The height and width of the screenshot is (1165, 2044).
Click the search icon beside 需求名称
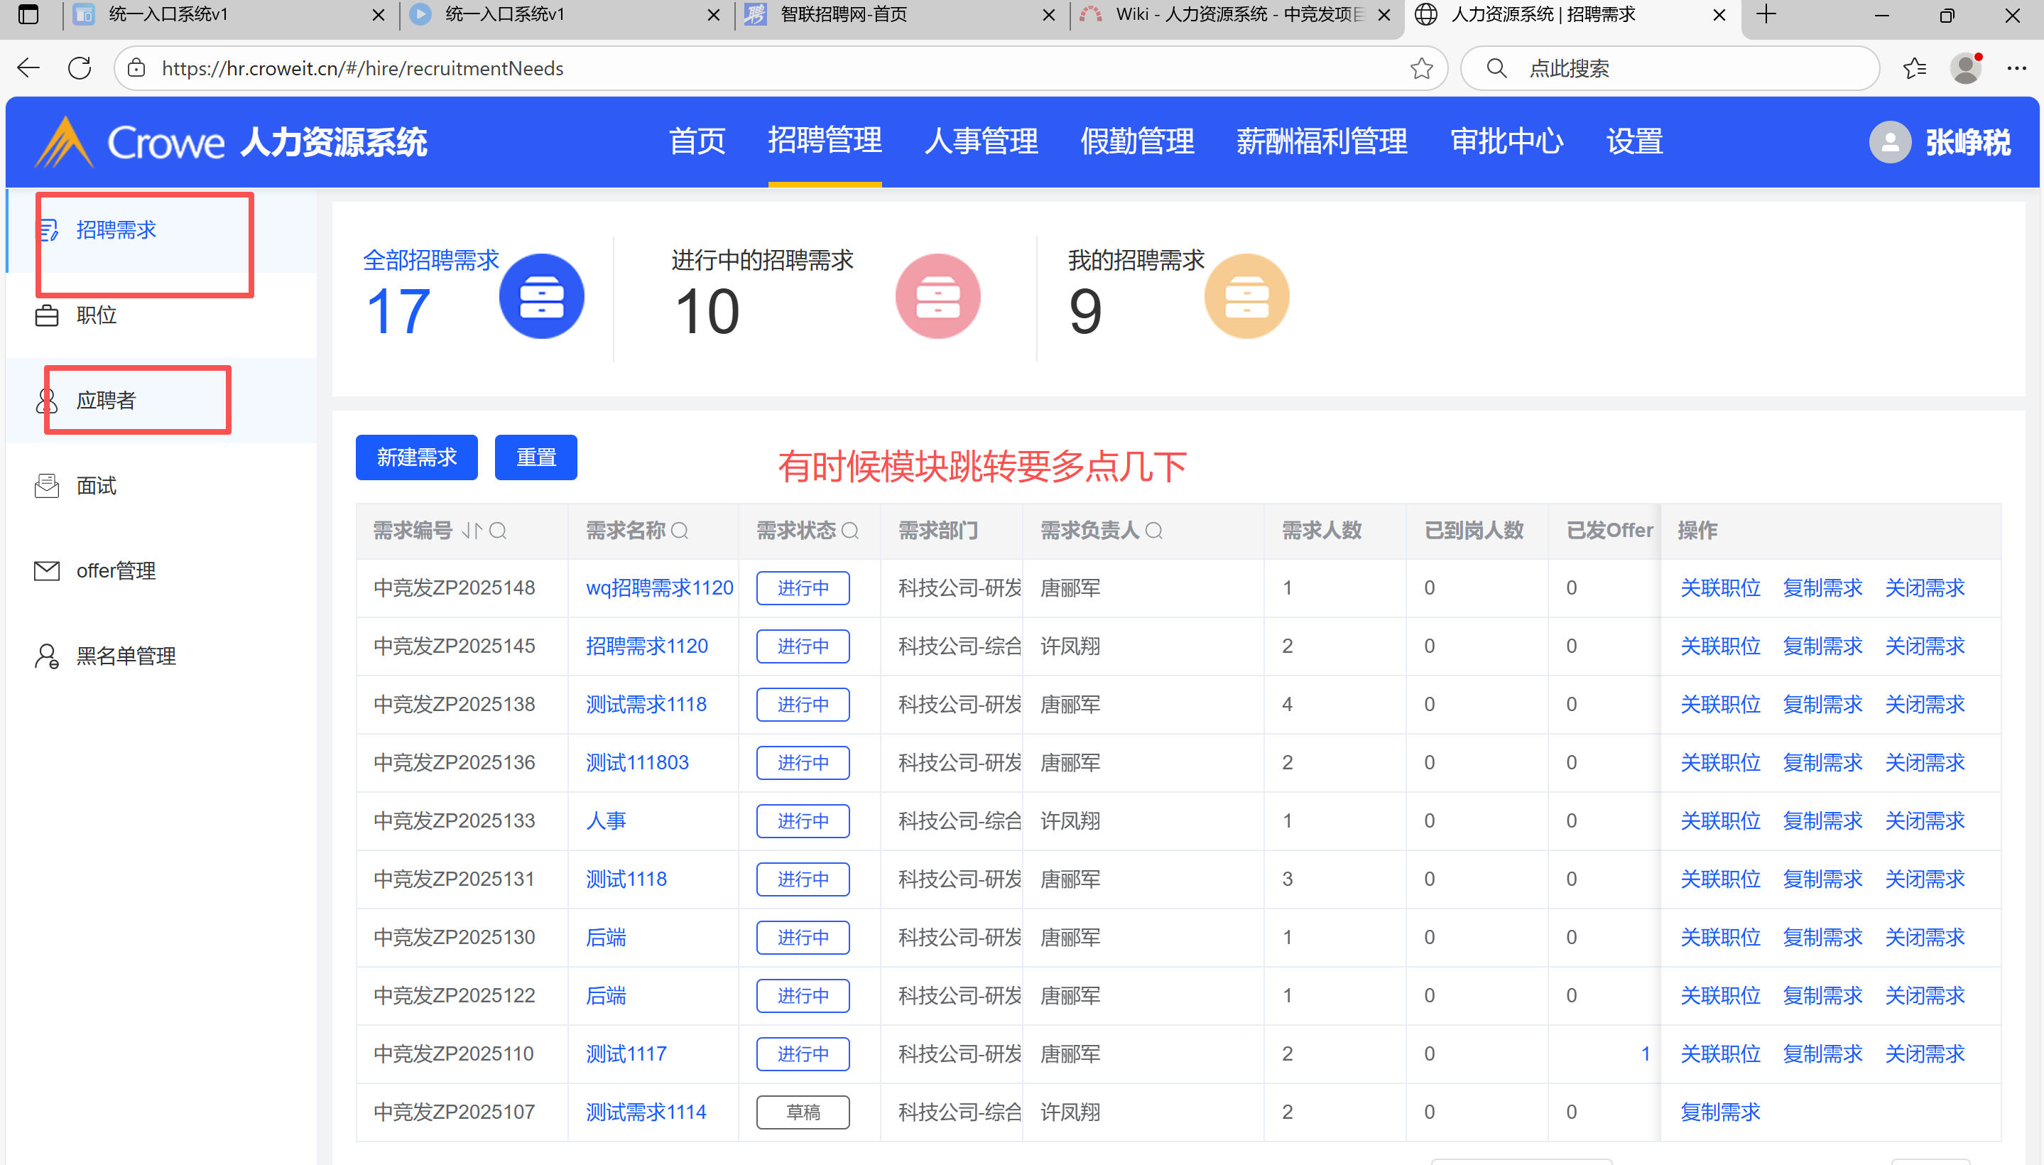(679, 531)
